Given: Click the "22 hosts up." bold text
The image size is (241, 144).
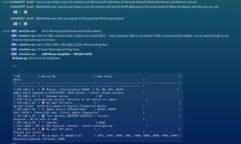Looking at the screenshot, I should point(20,58).
